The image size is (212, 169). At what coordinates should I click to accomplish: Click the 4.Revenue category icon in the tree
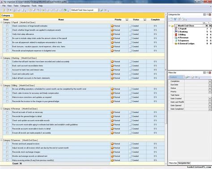176,37
